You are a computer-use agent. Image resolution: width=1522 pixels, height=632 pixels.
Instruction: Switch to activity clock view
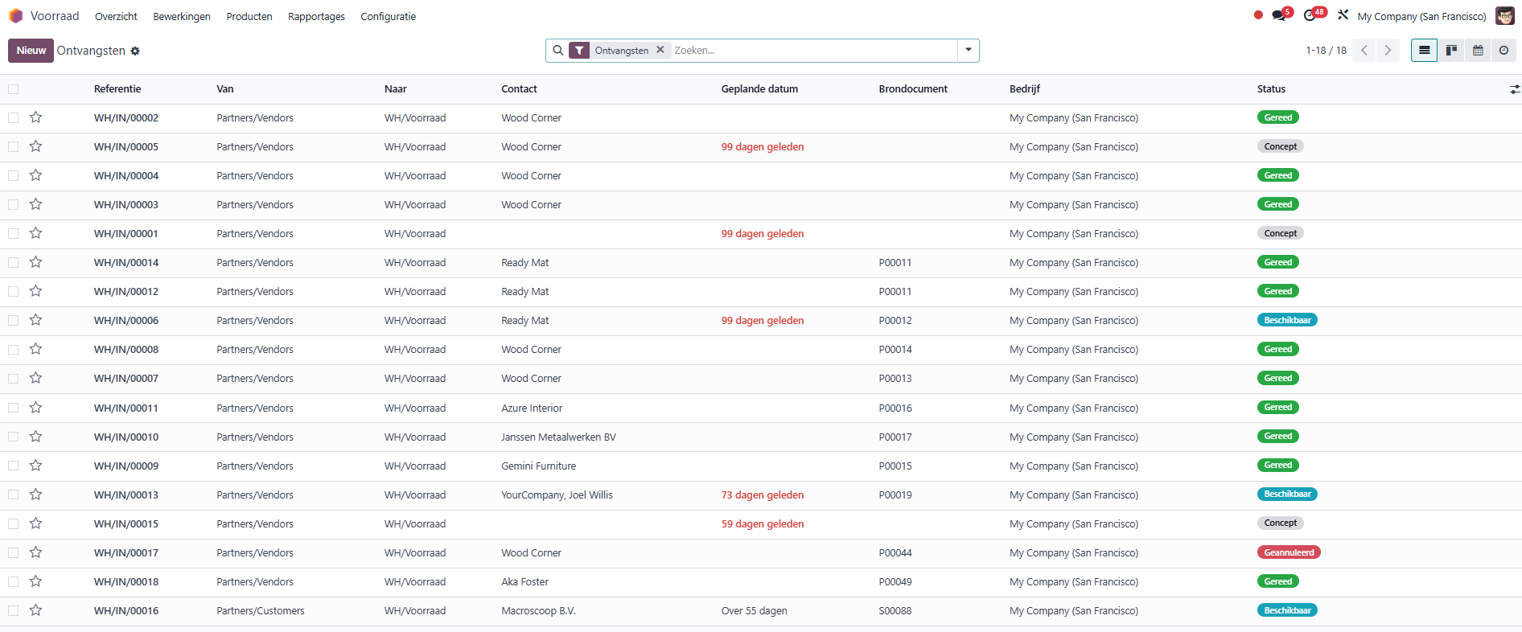[1503, 51]
